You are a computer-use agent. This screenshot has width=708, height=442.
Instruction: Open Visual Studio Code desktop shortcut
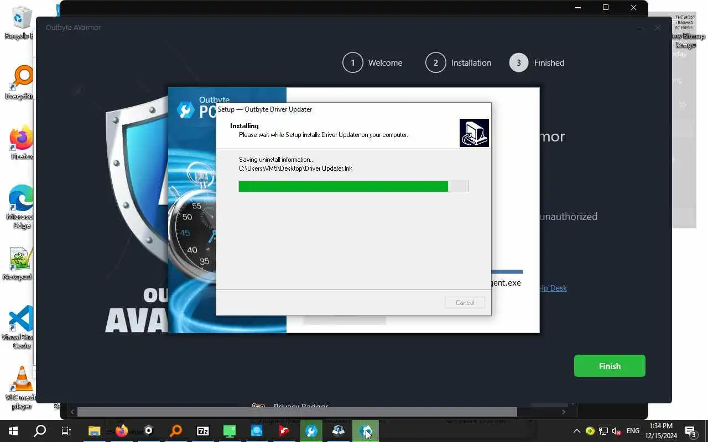coord(19,328)
